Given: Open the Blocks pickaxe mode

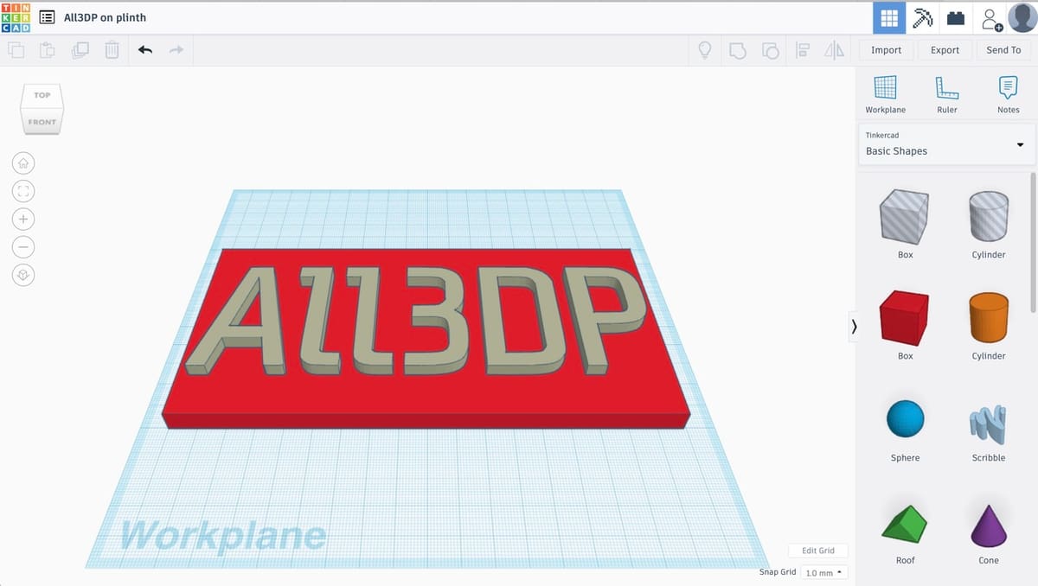Looking at the screenshot, I should 923,18.
